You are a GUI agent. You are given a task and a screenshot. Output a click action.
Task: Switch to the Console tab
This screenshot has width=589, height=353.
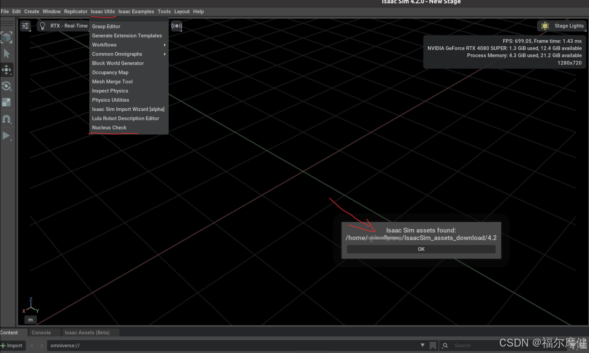tap(41, 332)
